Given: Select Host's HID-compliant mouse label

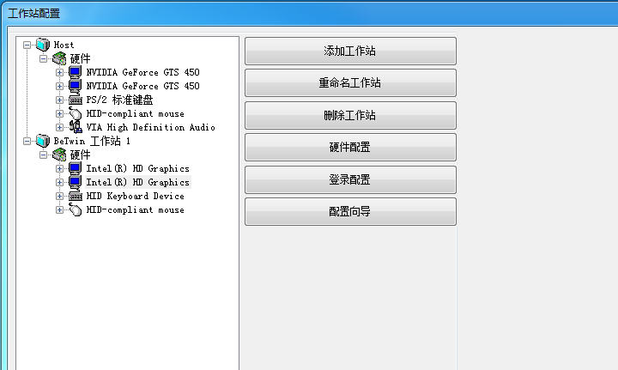Looking at the screenshot, I should tap(136, 114).
